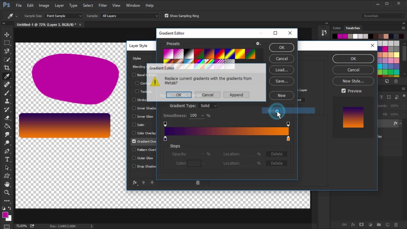The width and height of the screenshot is (407, 229).
Task: Uncheck Show Sampling Ring
Action: pos(166,16)
